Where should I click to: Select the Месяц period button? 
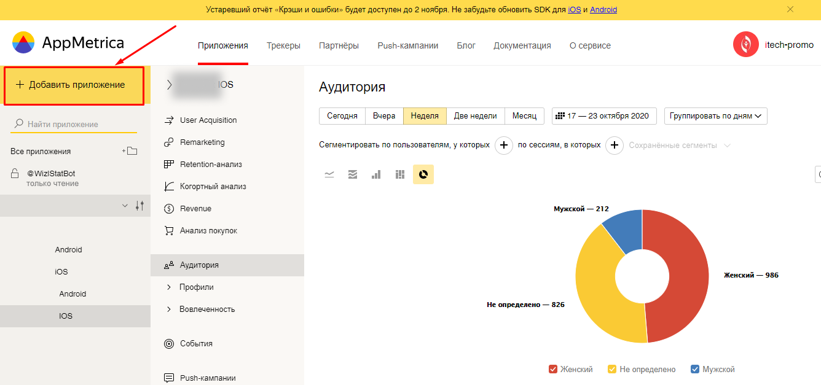[524, 116]
